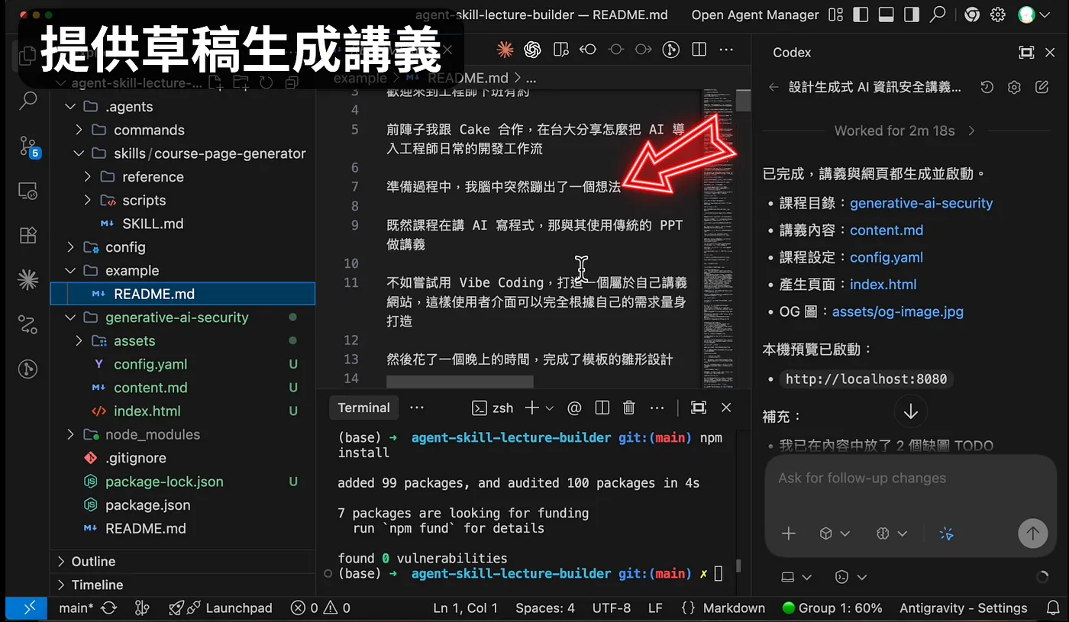Open the Remote Explorer icon in activity bar

[x=28, y=191]
